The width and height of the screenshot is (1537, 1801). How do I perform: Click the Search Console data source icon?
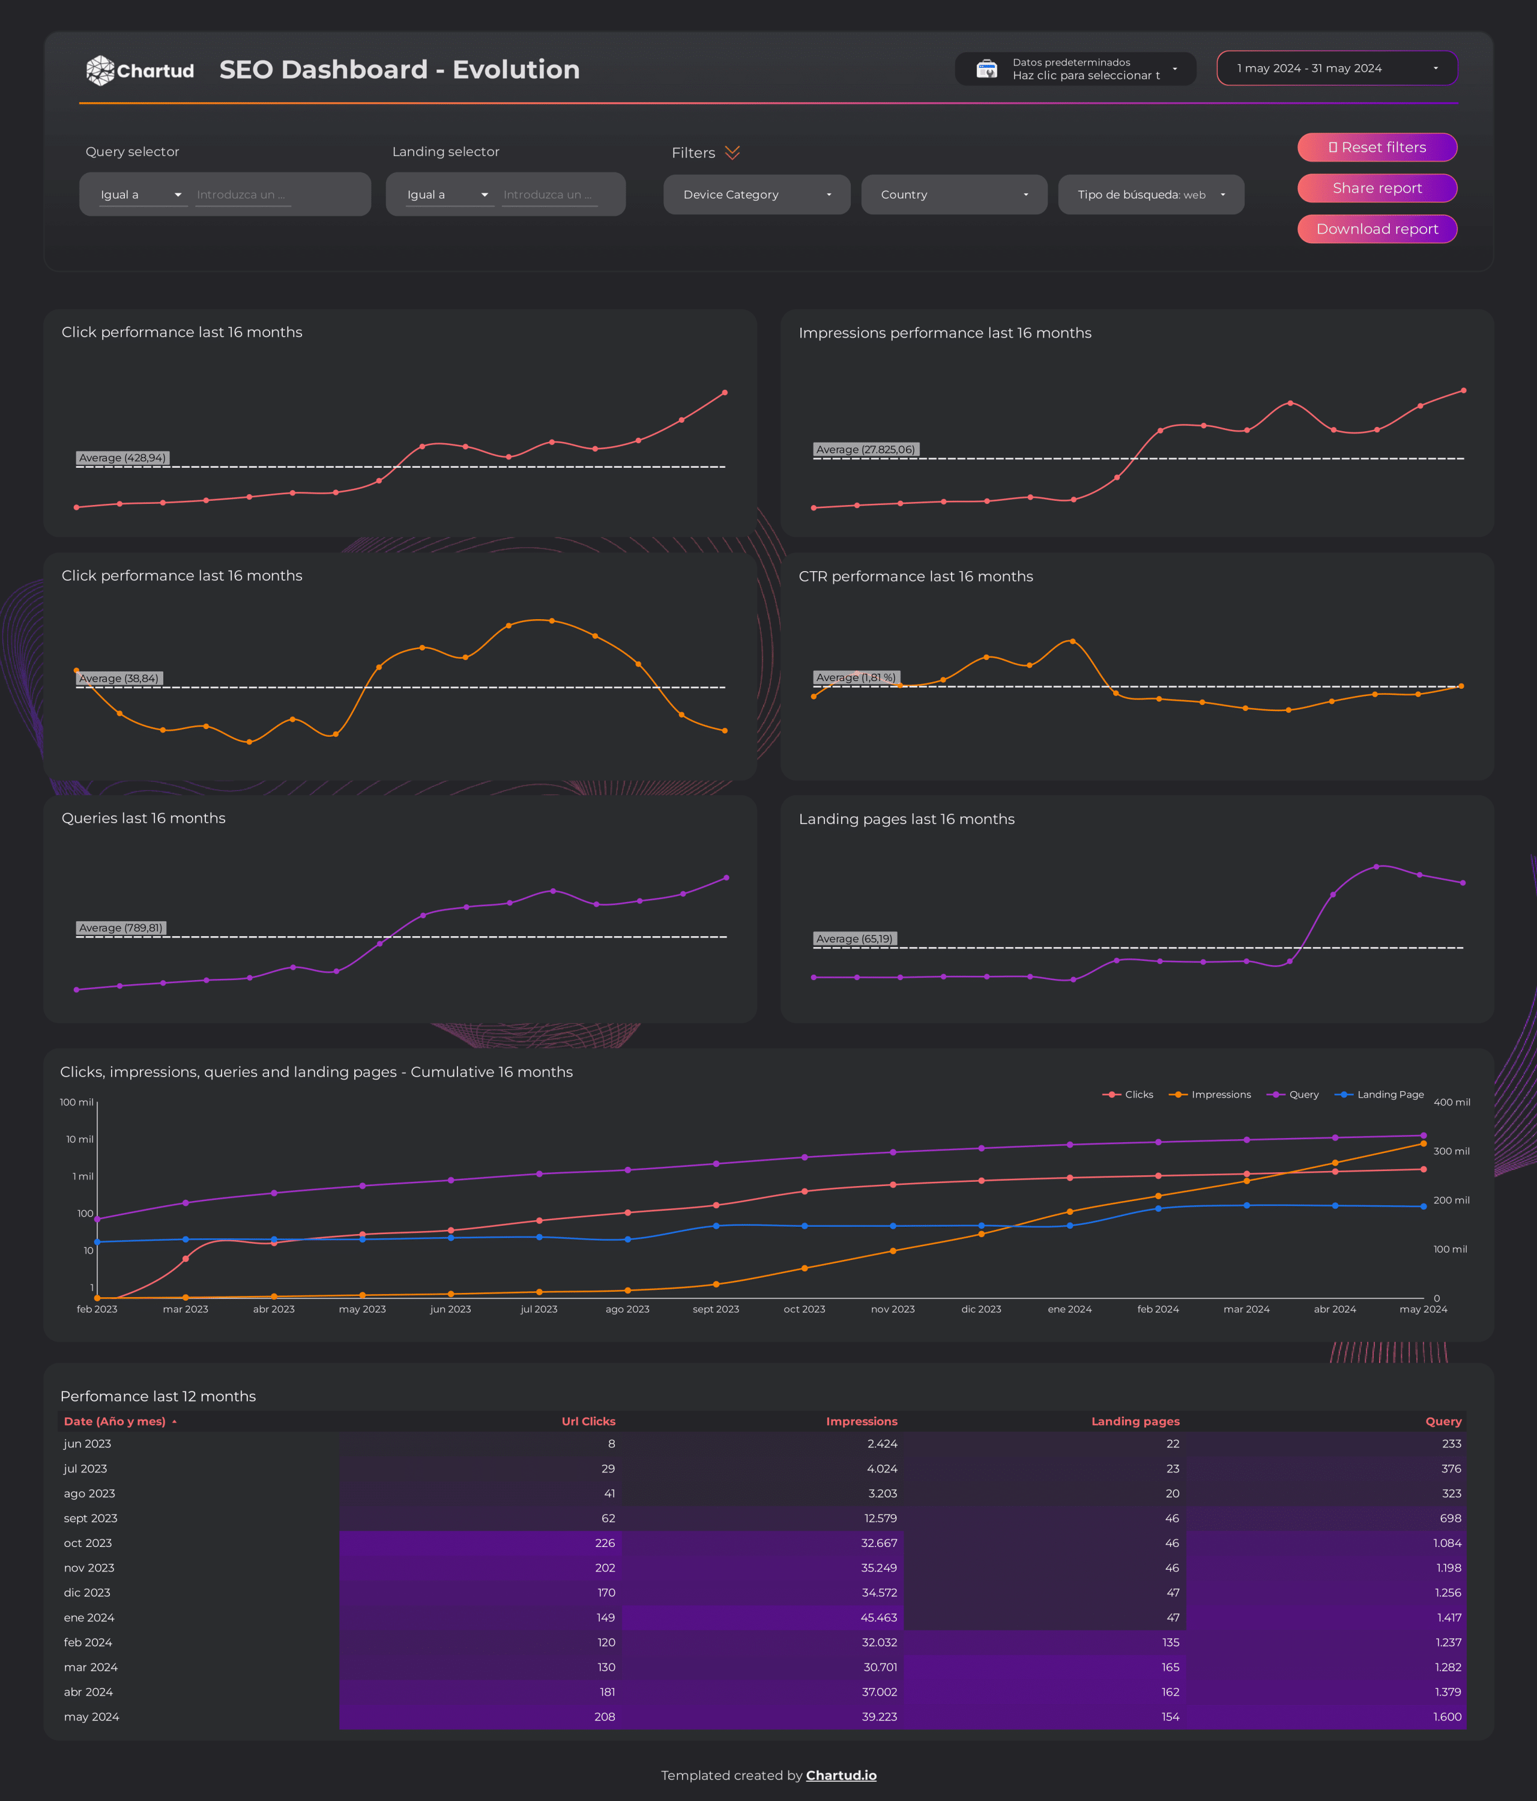986,68
